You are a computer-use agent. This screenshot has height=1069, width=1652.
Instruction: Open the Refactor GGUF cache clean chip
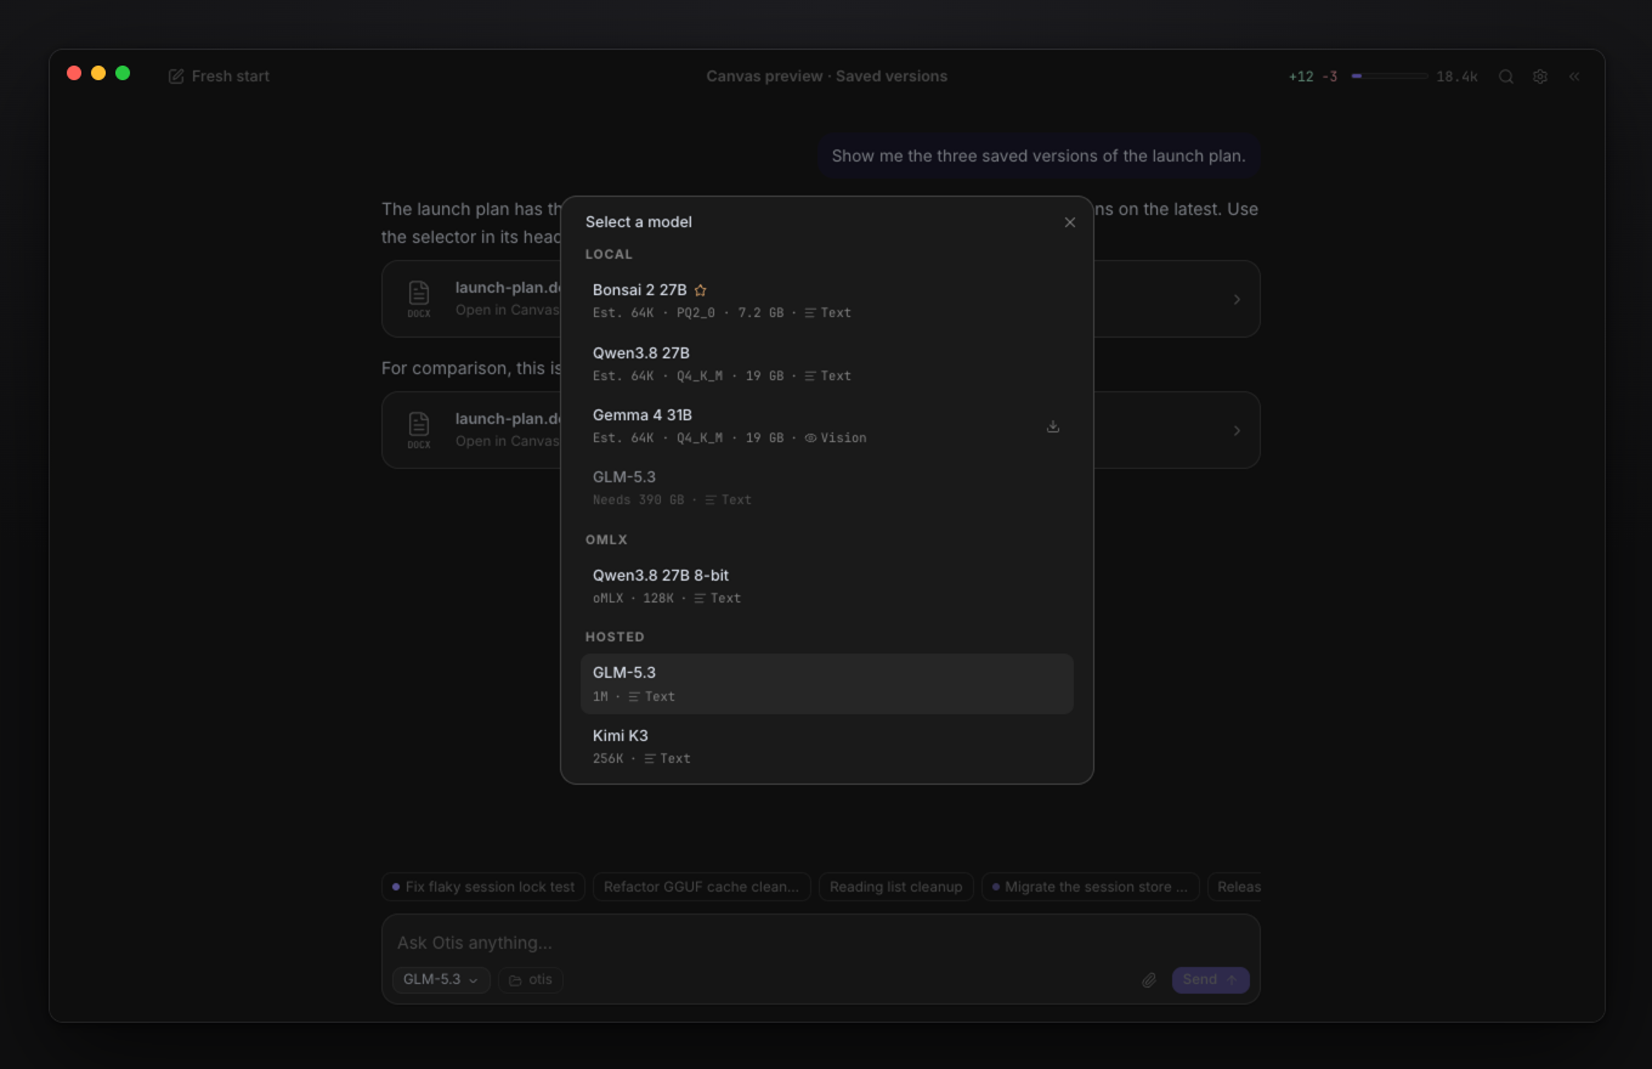(701, 886)
